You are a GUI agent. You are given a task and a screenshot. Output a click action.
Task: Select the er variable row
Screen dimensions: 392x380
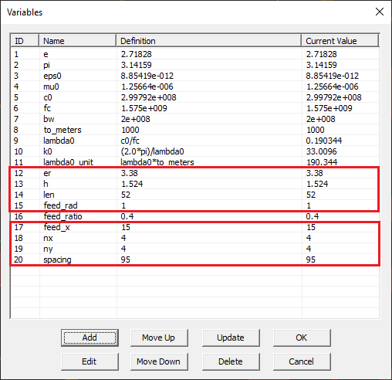194,173
